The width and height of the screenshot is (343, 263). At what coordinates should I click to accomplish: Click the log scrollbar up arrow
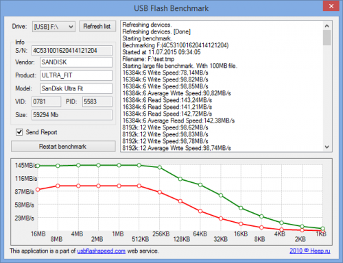pyautogui.click(x=327, y=26)
